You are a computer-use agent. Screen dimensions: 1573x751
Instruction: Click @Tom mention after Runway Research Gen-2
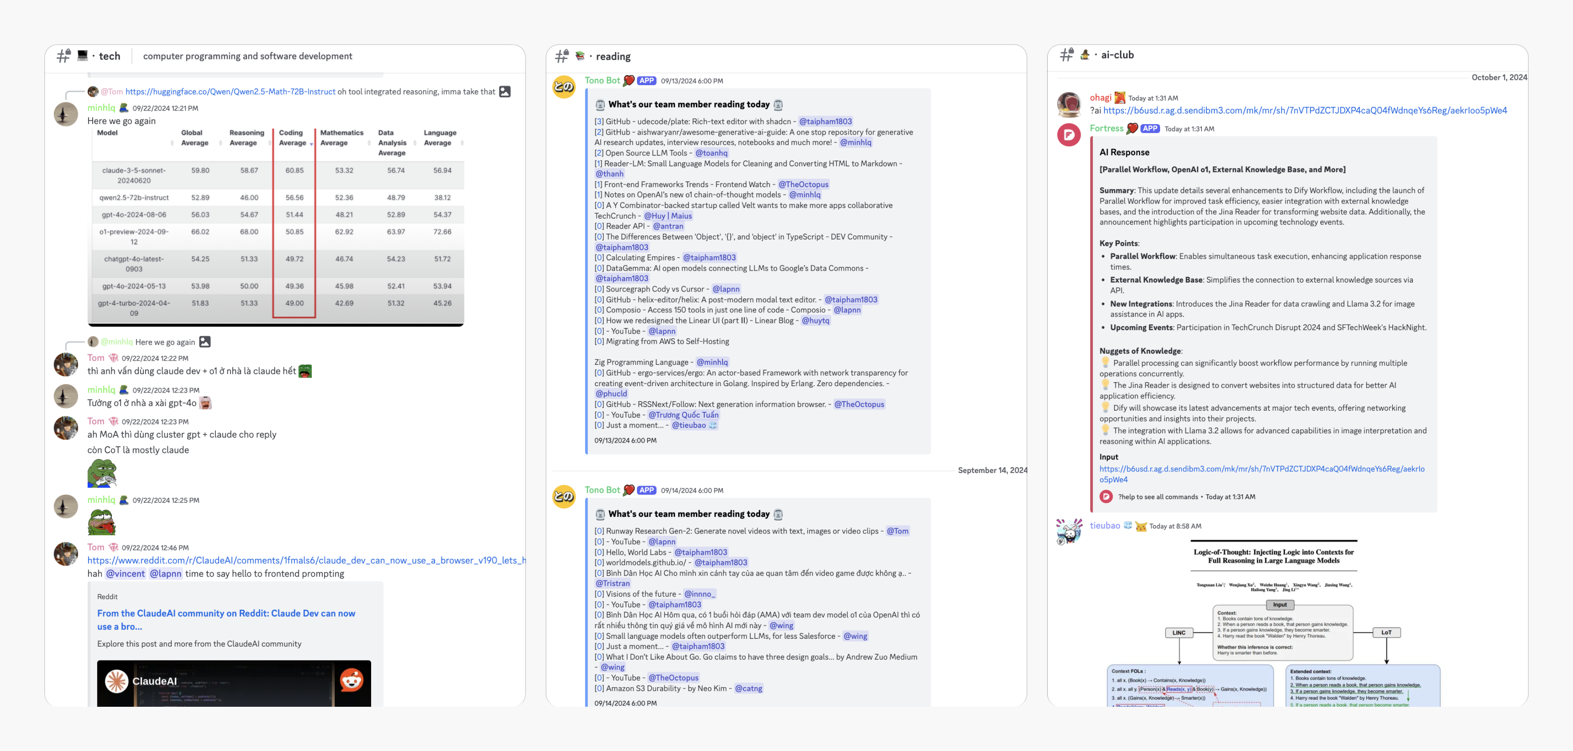click(x=898, y=531)
